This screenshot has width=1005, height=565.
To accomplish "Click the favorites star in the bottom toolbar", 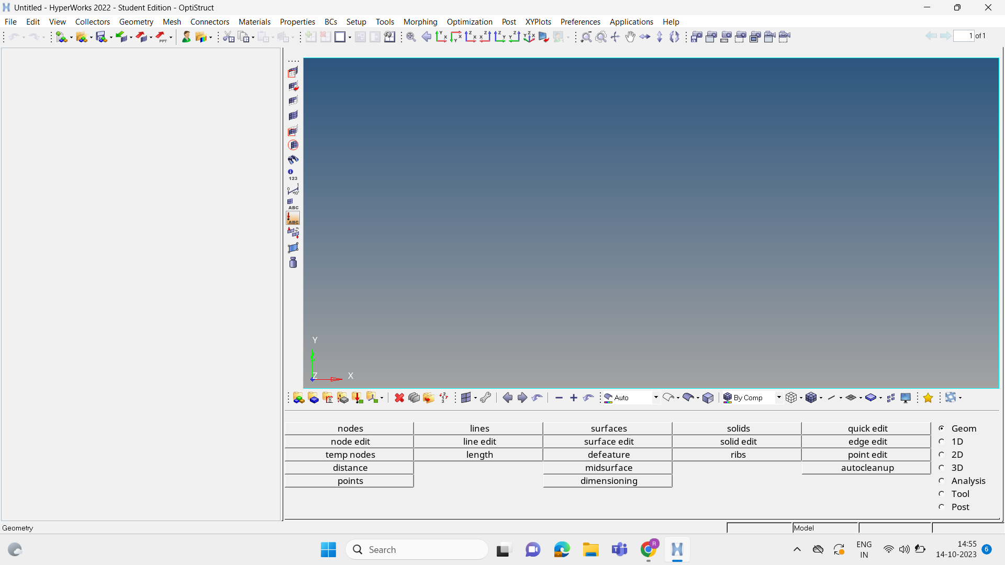I will click(x=928, y=398).
